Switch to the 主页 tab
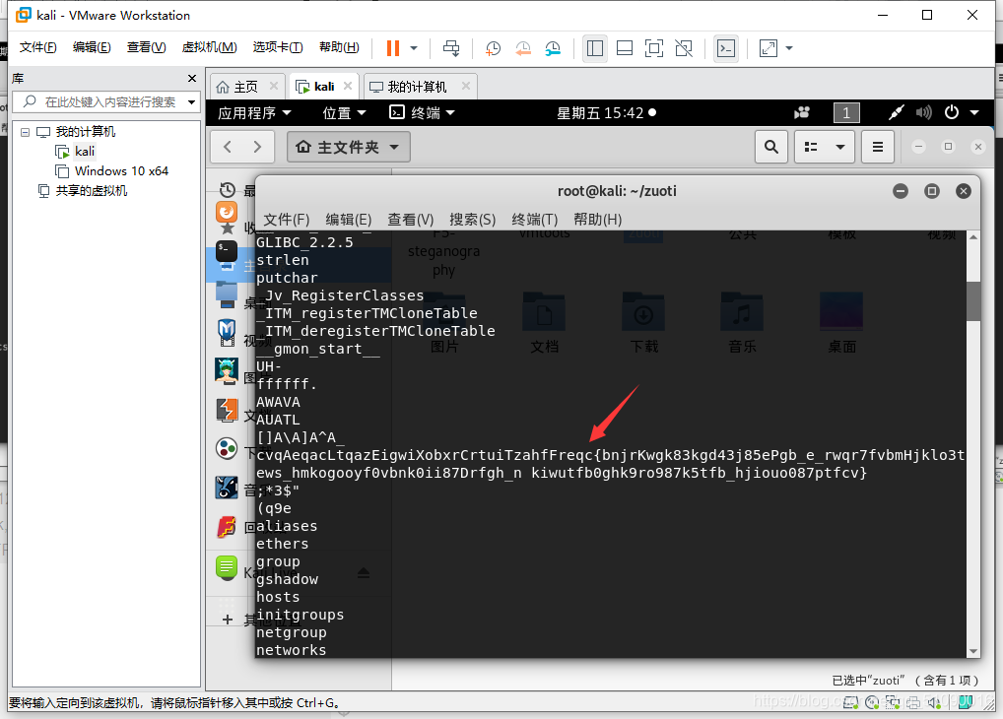This screenshot has height=719, width=1003. coord(245,87)
